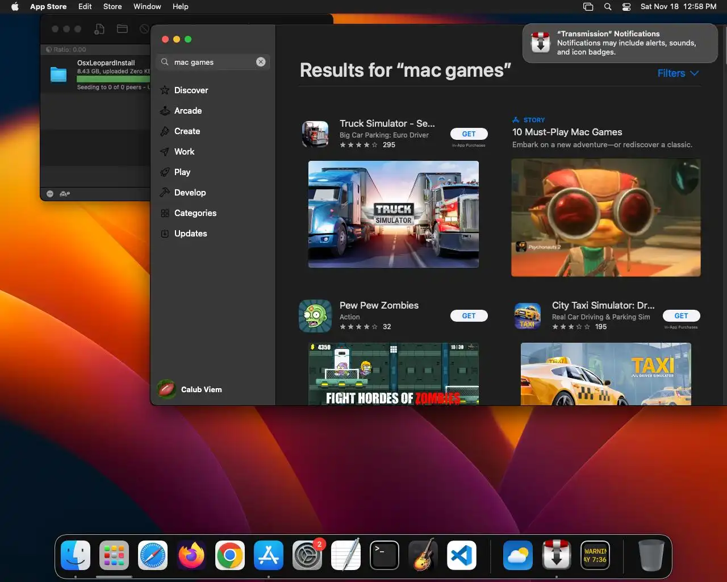Expand the Filters dropdown
Viewport: 727px width, 582px height.
click(x=678, y=73)
